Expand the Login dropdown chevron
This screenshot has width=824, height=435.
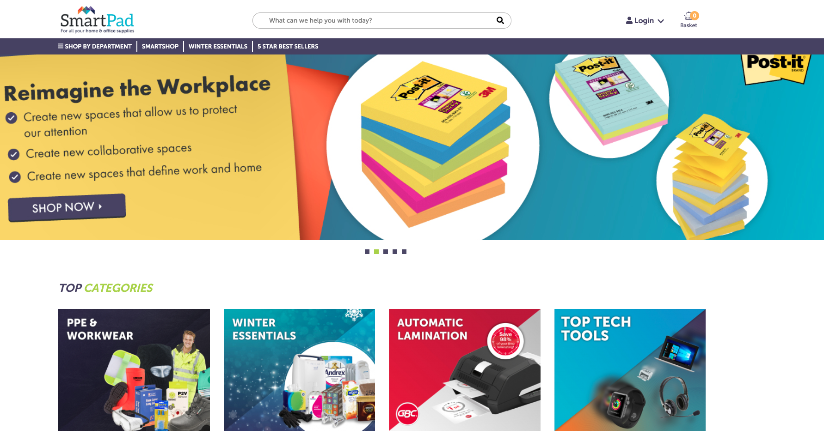pos(661,21)
